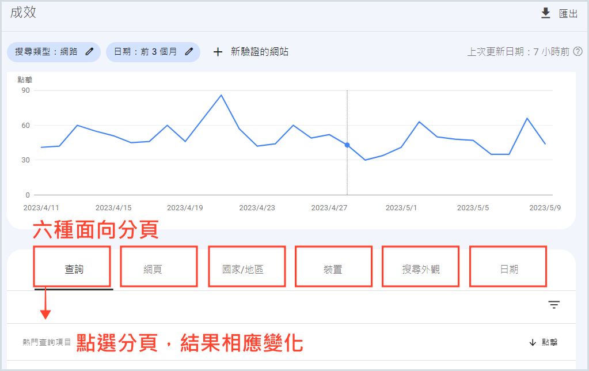Open the 國家/地區 tab
Viewport: 589px width, 371px height.
[243, 269]
